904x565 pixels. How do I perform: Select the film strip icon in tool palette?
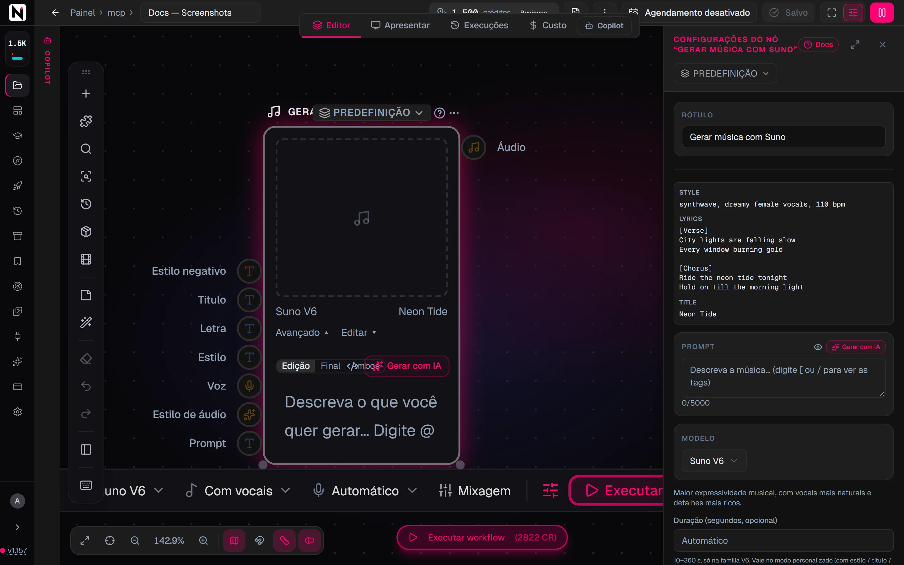(86, 259)
